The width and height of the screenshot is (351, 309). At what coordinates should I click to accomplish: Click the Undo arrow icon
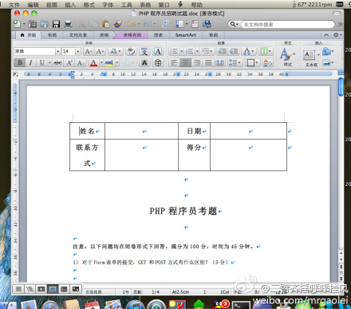(132, 24)
